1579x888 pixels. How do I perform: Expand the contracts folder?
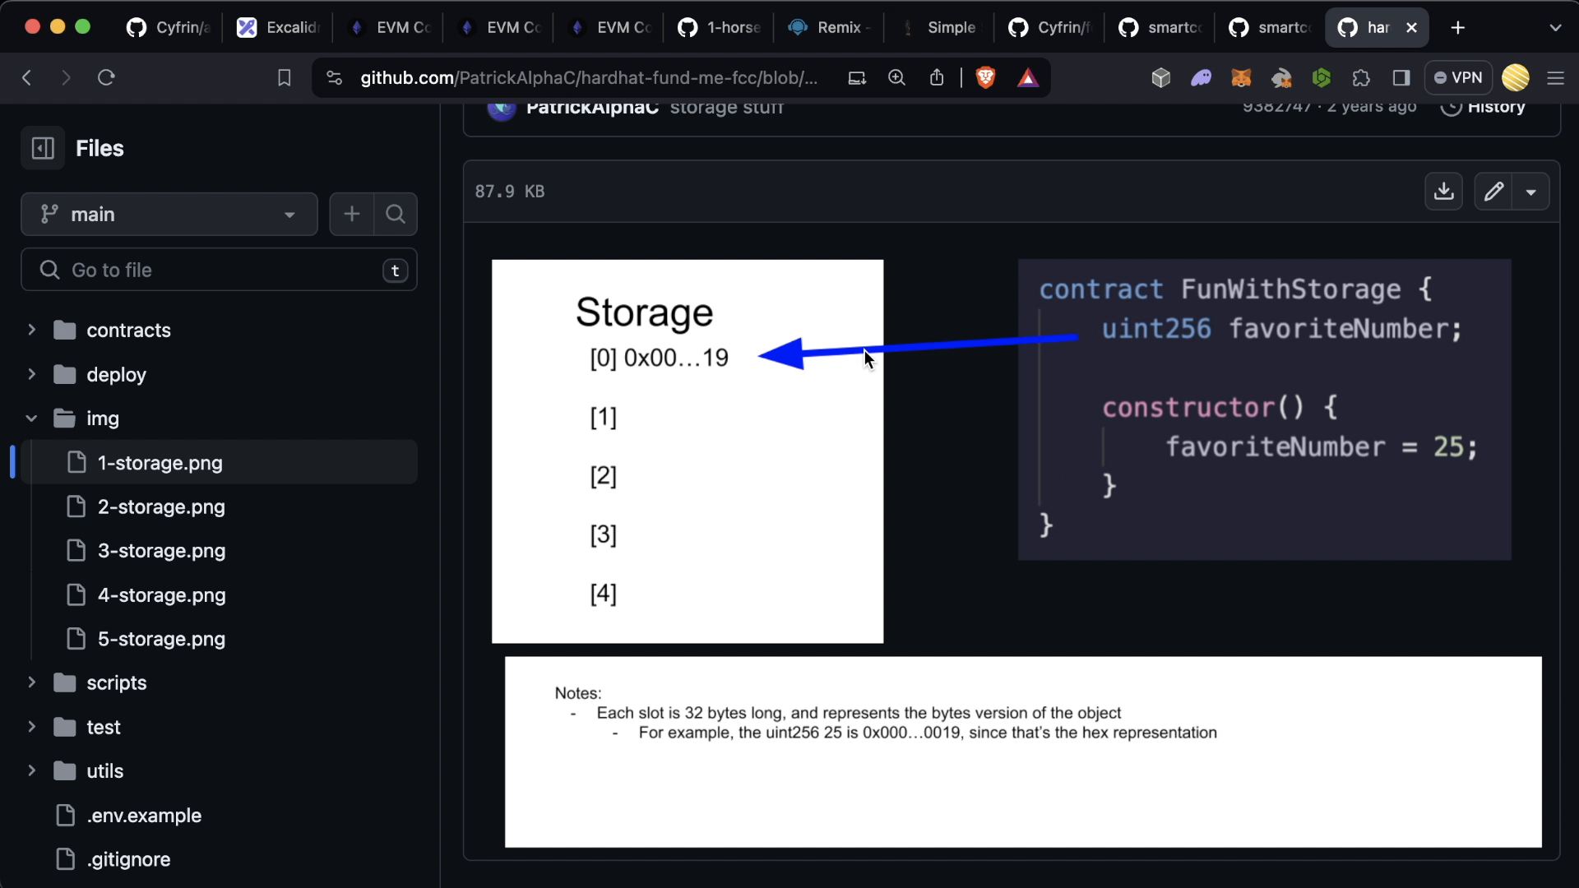click(x=31, y=331)
